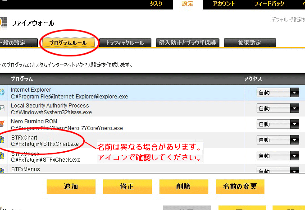The width and height of the screenshot is (305, 210).
Task: Open access dropdown for Internet Explorer
Action: pos(278,93)
